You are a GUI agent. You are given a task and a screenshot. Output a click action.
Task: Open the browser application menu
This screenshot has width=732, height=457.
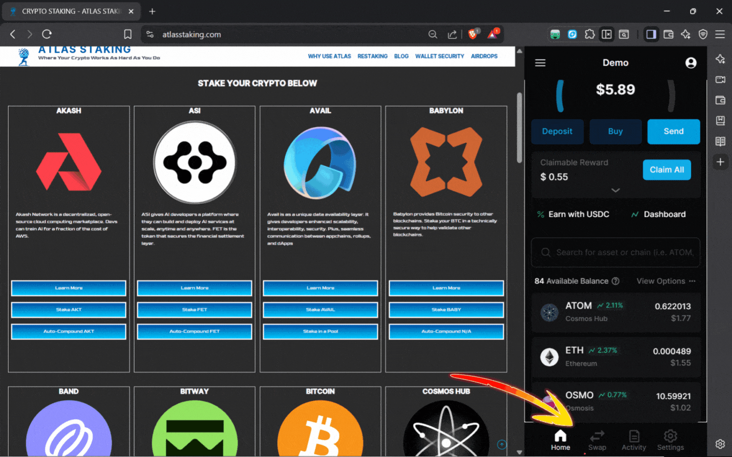click(721, 34)
